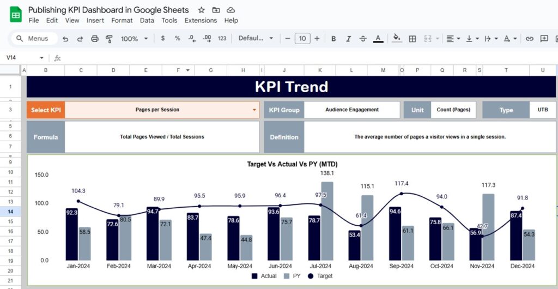Click the Actual legend entry
This screenshot has height=289, width=558.
click(264, 276)
